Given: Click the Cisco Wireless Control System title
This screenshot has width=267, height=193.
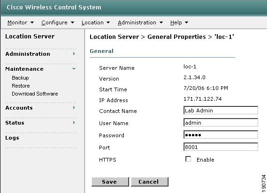Looking at the screenshot, I should click(54, 7).
